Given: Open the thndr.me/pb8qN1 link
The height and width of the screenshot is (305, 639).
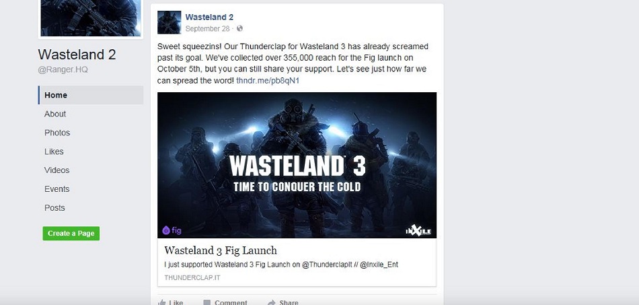Looking at the screenshot, I should (x=268, y=81).
